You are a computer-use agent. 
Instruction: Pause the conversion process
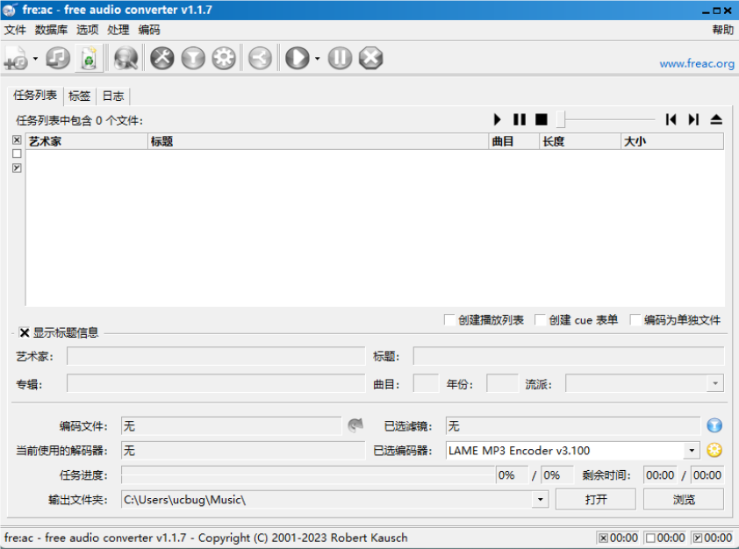(339, 58)
